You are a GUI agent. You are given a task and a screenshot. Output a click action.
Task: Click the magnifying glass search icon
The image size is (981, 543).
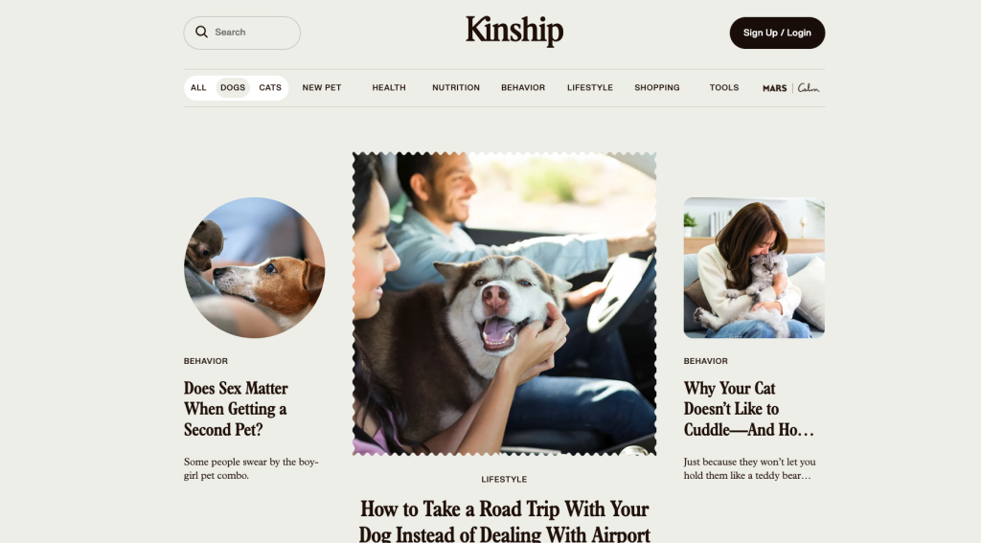coord(201,32)
